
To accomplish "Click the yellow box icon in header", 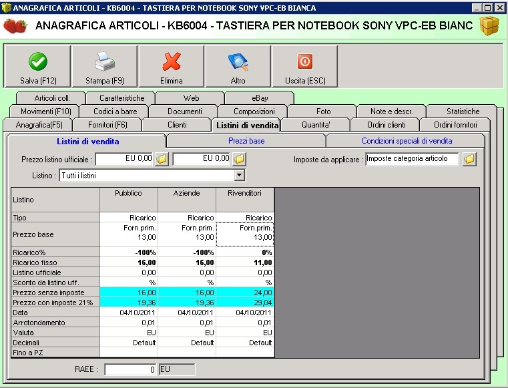I will (489, 26).
